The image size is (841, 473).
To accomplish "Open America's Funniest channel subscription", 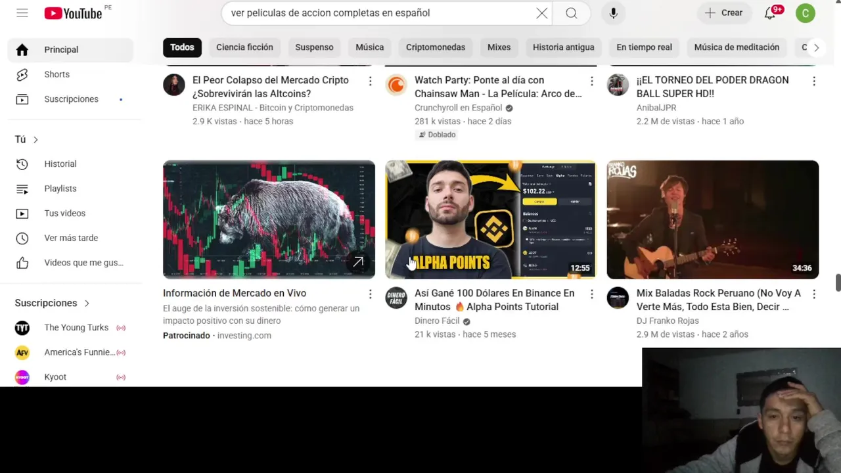I will [x=70, y=352].
